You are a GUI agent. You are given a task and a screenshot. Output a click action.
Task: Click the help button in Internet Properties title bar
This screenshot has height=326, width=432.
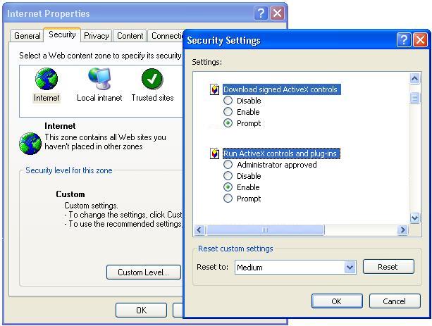pos(261,13)
